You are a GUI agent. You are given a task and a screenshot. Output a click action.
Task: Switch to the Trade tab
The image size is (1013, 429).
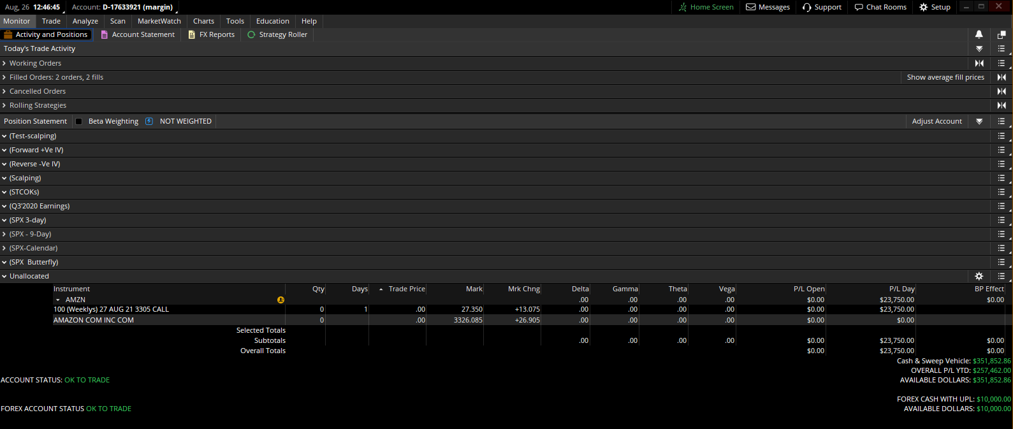pyautogui.click(x=51, y=21)
